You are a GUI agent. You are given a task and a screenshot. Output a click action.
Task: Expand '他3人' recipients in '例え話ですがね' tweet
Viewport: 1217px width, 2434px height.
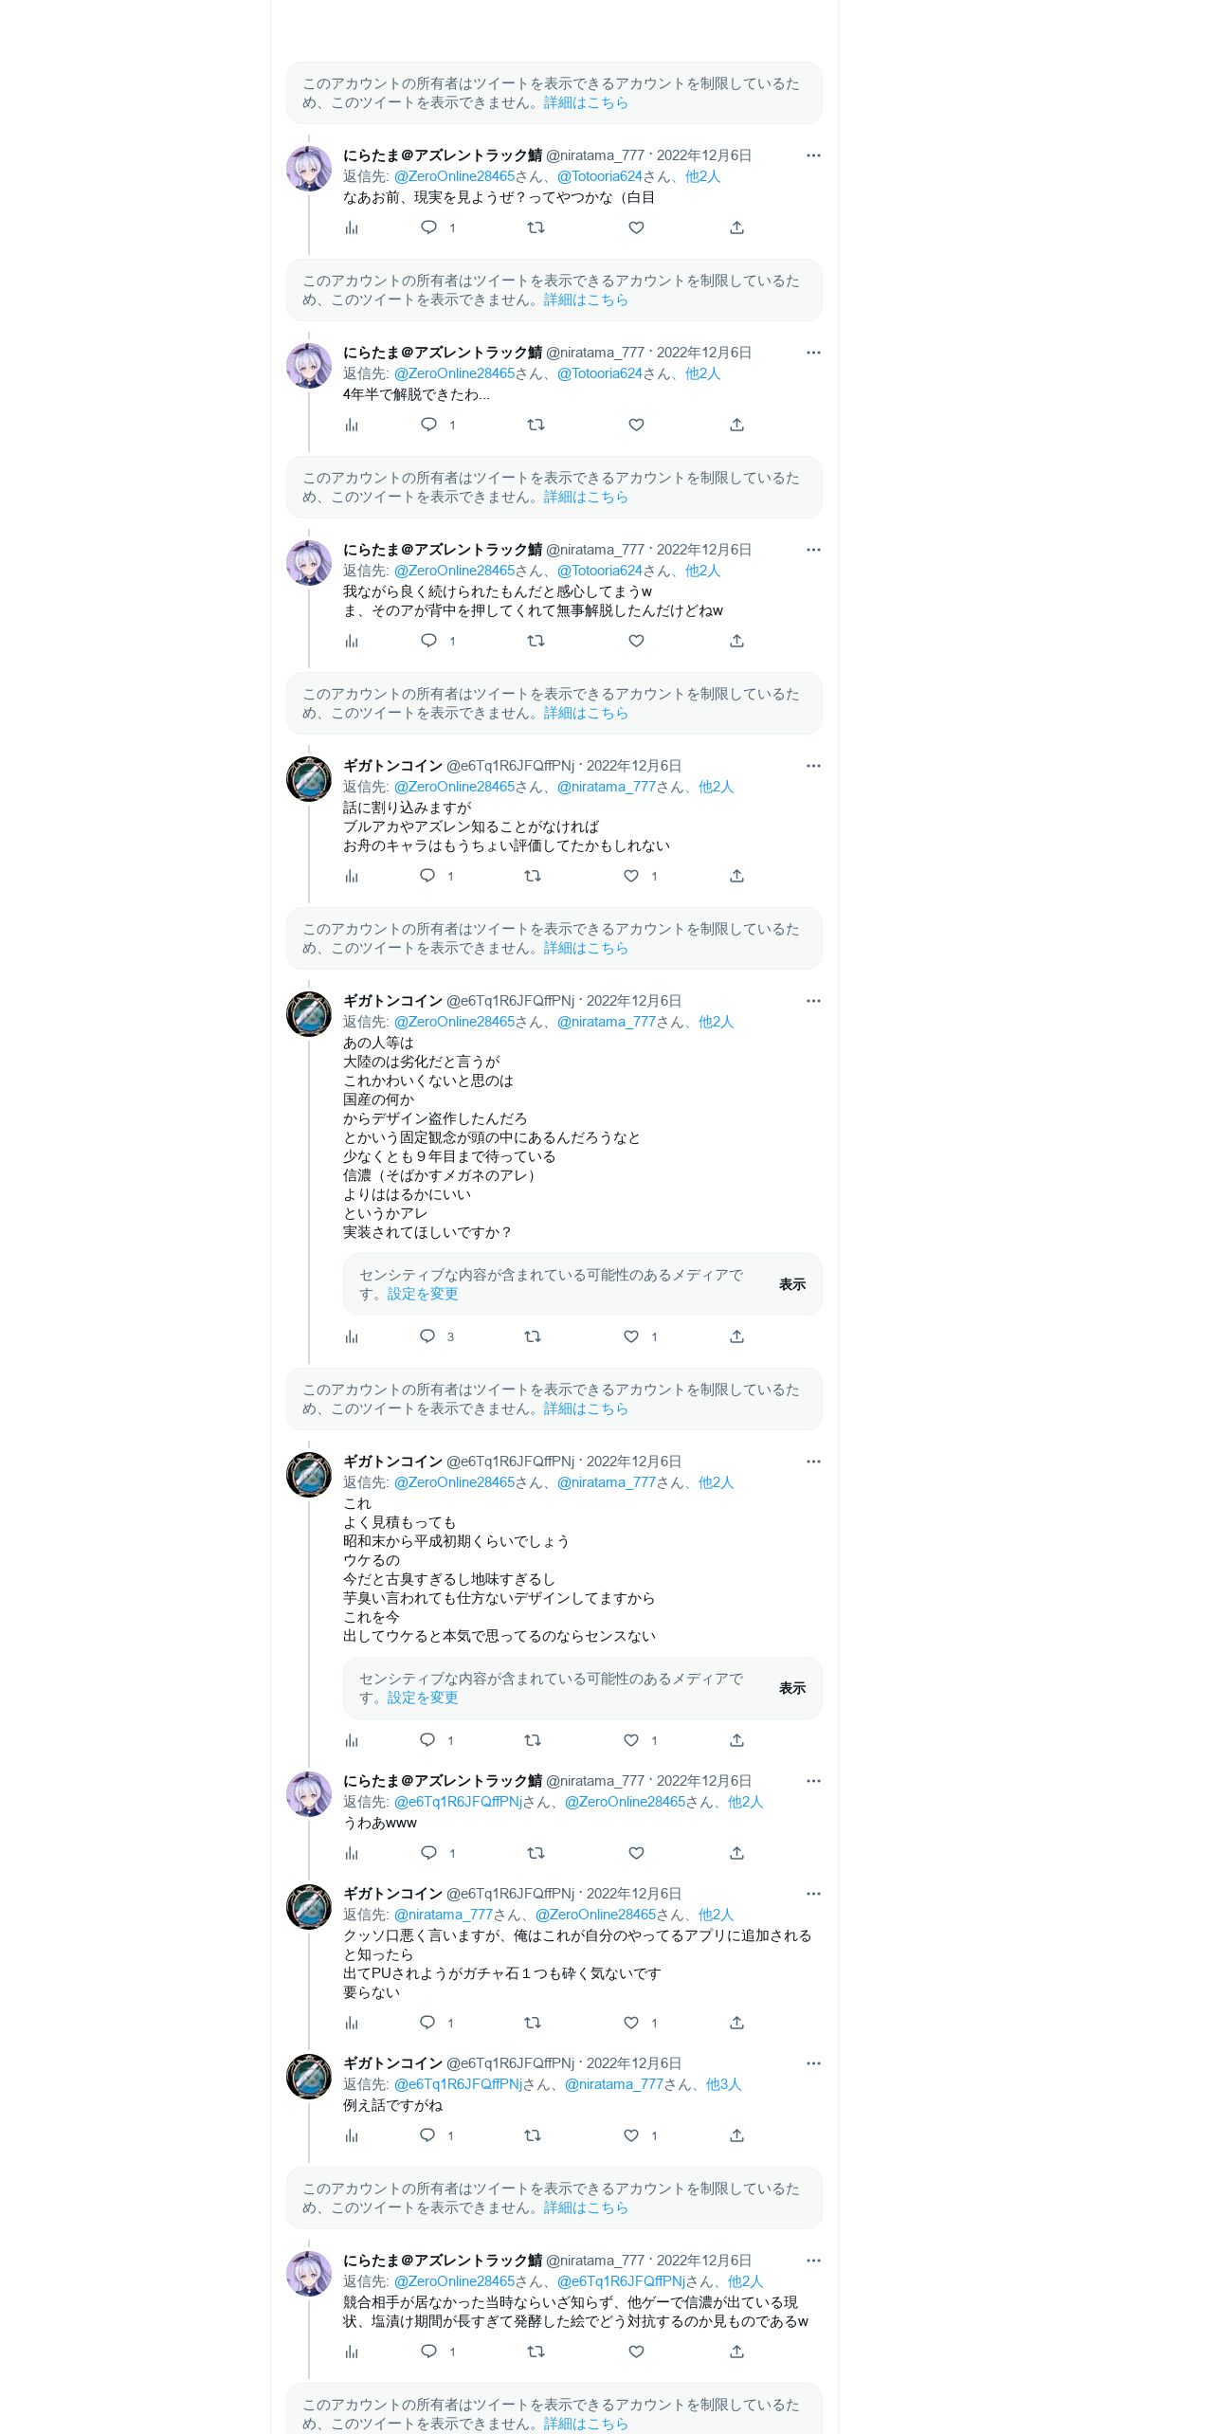(x=723, y=2084)
